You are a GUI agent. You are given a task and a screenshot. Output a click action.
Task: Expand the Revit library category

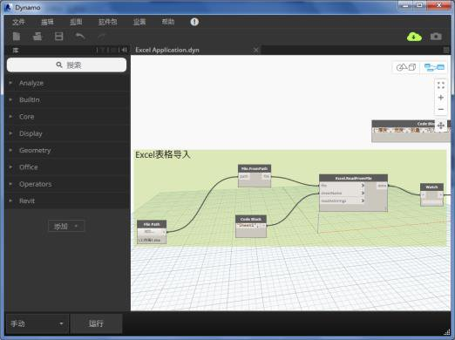67,201
